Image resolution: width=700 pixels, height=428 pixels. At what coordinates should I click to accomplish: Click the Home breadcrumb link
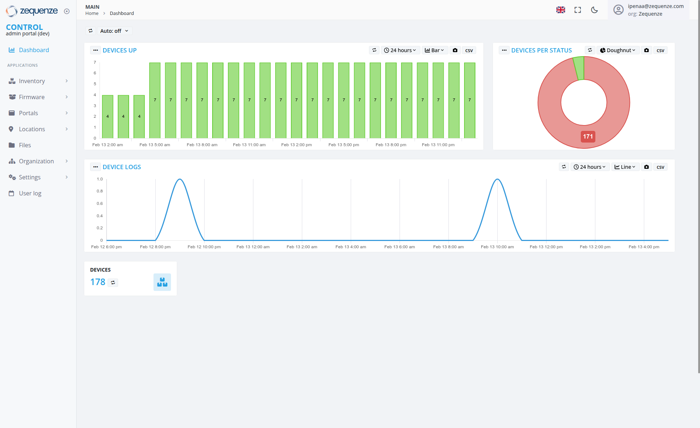(x=92, y=13)
